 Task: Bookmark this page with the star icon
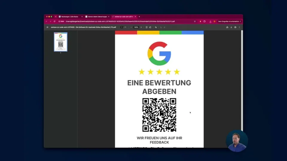coord(195,21)
